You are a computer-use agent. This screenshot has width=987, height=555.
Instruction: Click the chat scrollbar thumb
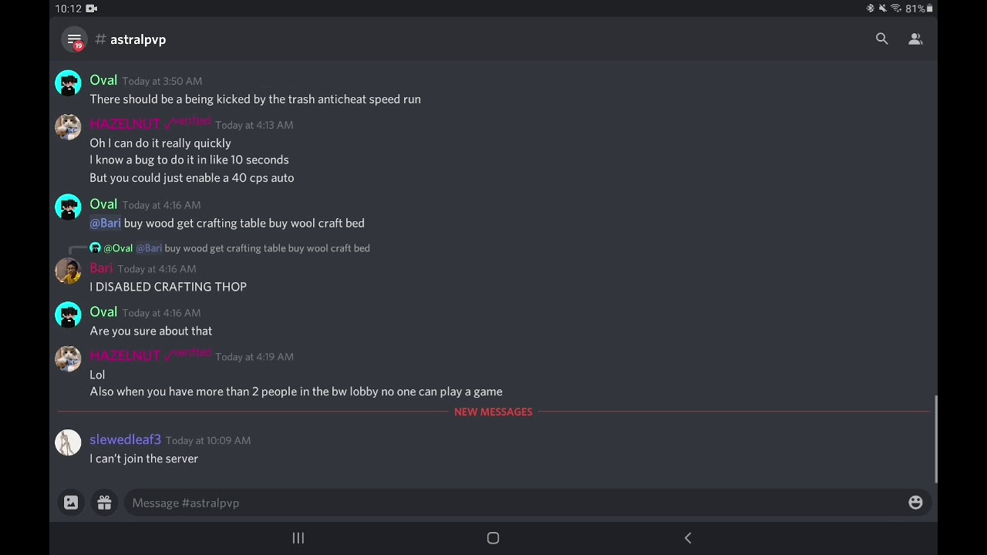click(935, 439)
